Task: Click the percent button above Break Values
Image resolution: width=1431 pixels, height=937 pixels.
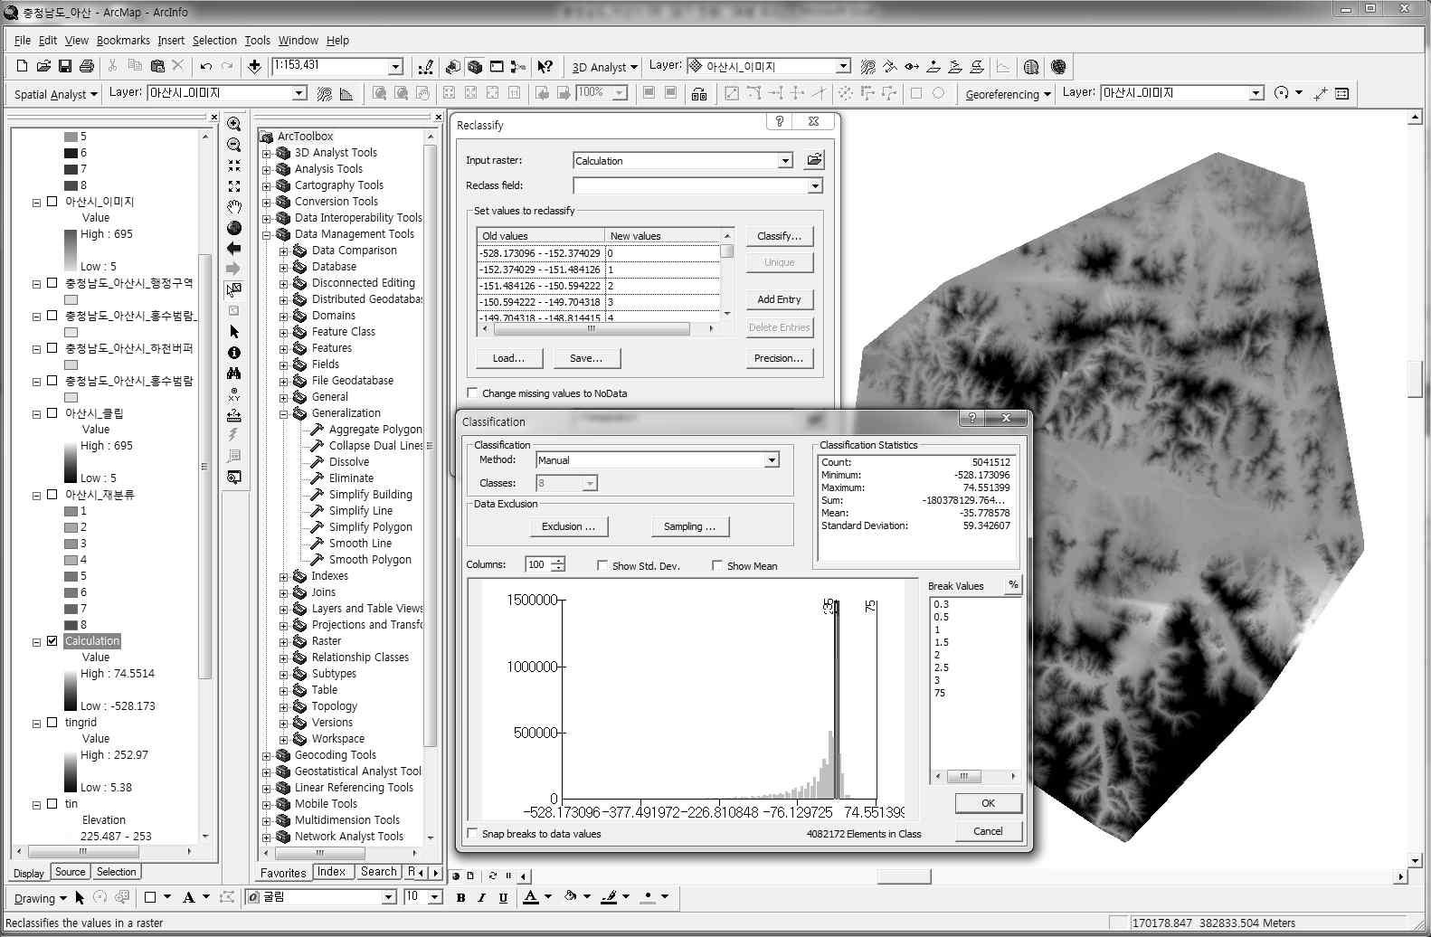Action: coord(1013,585)
